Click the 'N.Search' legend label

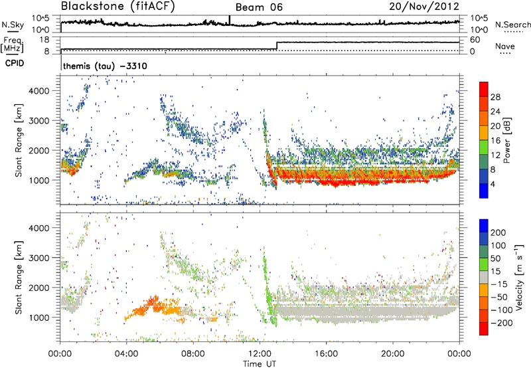coord(512,25)
